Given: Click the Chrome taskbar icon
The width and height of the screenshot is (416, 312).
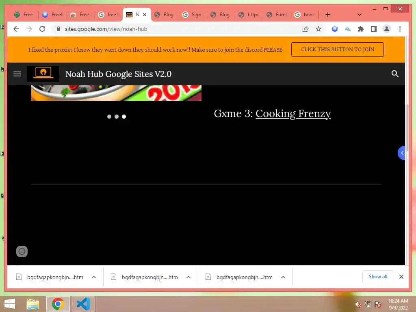Looking at the screenshot, I should (x=58, y=304).
